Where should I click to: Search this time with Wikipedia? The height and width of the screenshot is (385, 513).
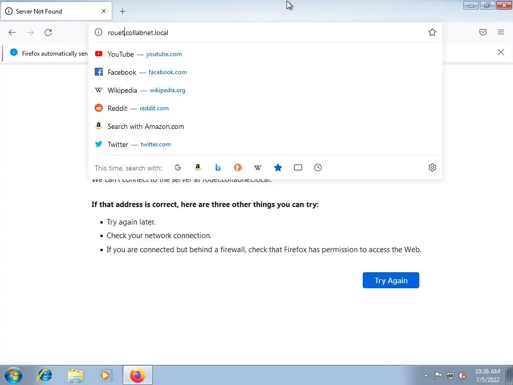click(258, 167)
